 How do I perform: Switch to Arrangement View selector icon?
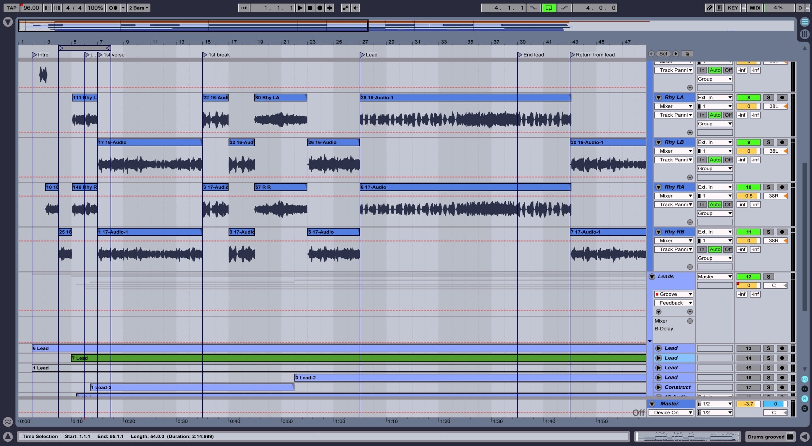(x=804, y=22)
